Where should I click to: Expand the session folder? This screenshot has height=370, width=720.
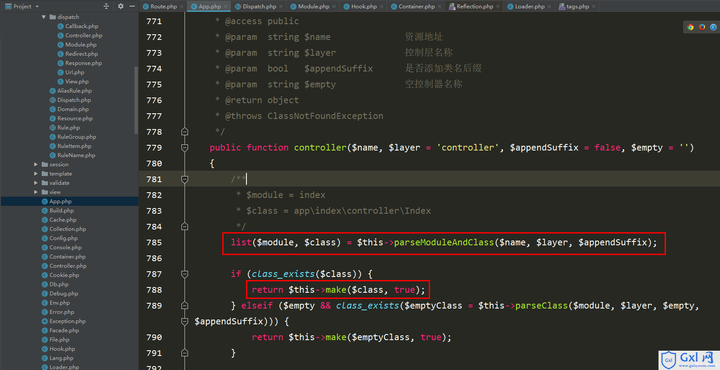point(36,165)
